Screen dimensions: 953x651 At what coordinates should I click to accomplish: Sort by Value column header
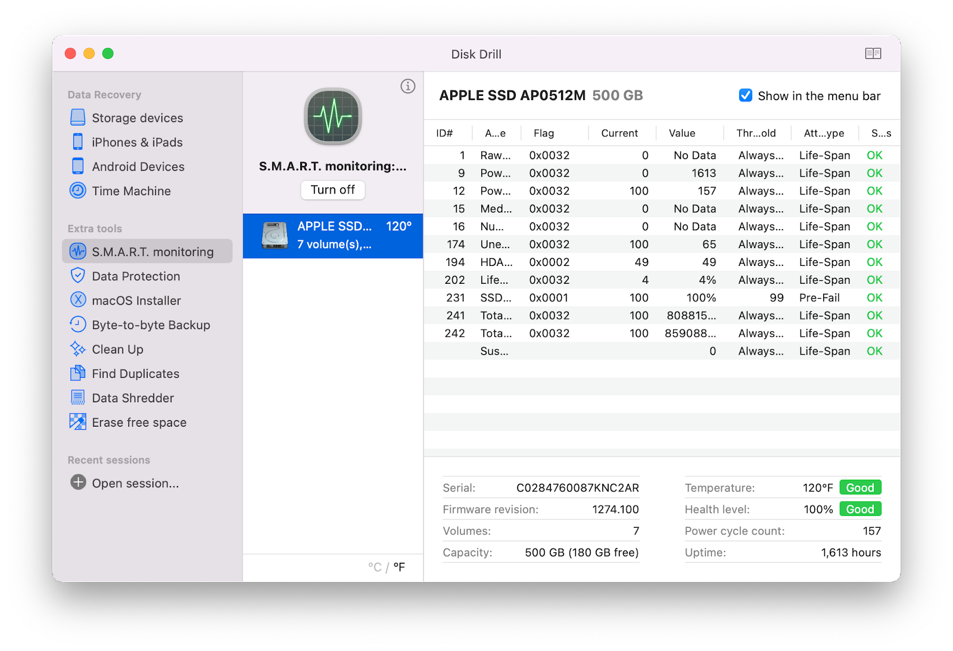point(690,133)
